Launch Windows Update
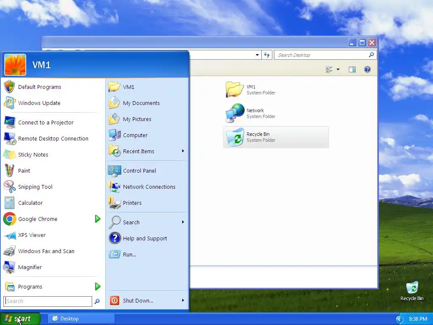 (x=52, y=103)
